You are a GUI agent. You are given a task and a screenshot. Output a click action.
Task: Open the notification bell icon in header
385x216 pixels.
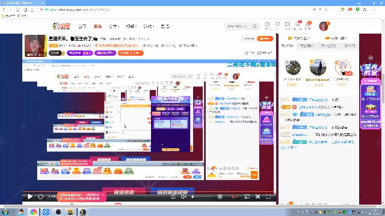[308, 25]
